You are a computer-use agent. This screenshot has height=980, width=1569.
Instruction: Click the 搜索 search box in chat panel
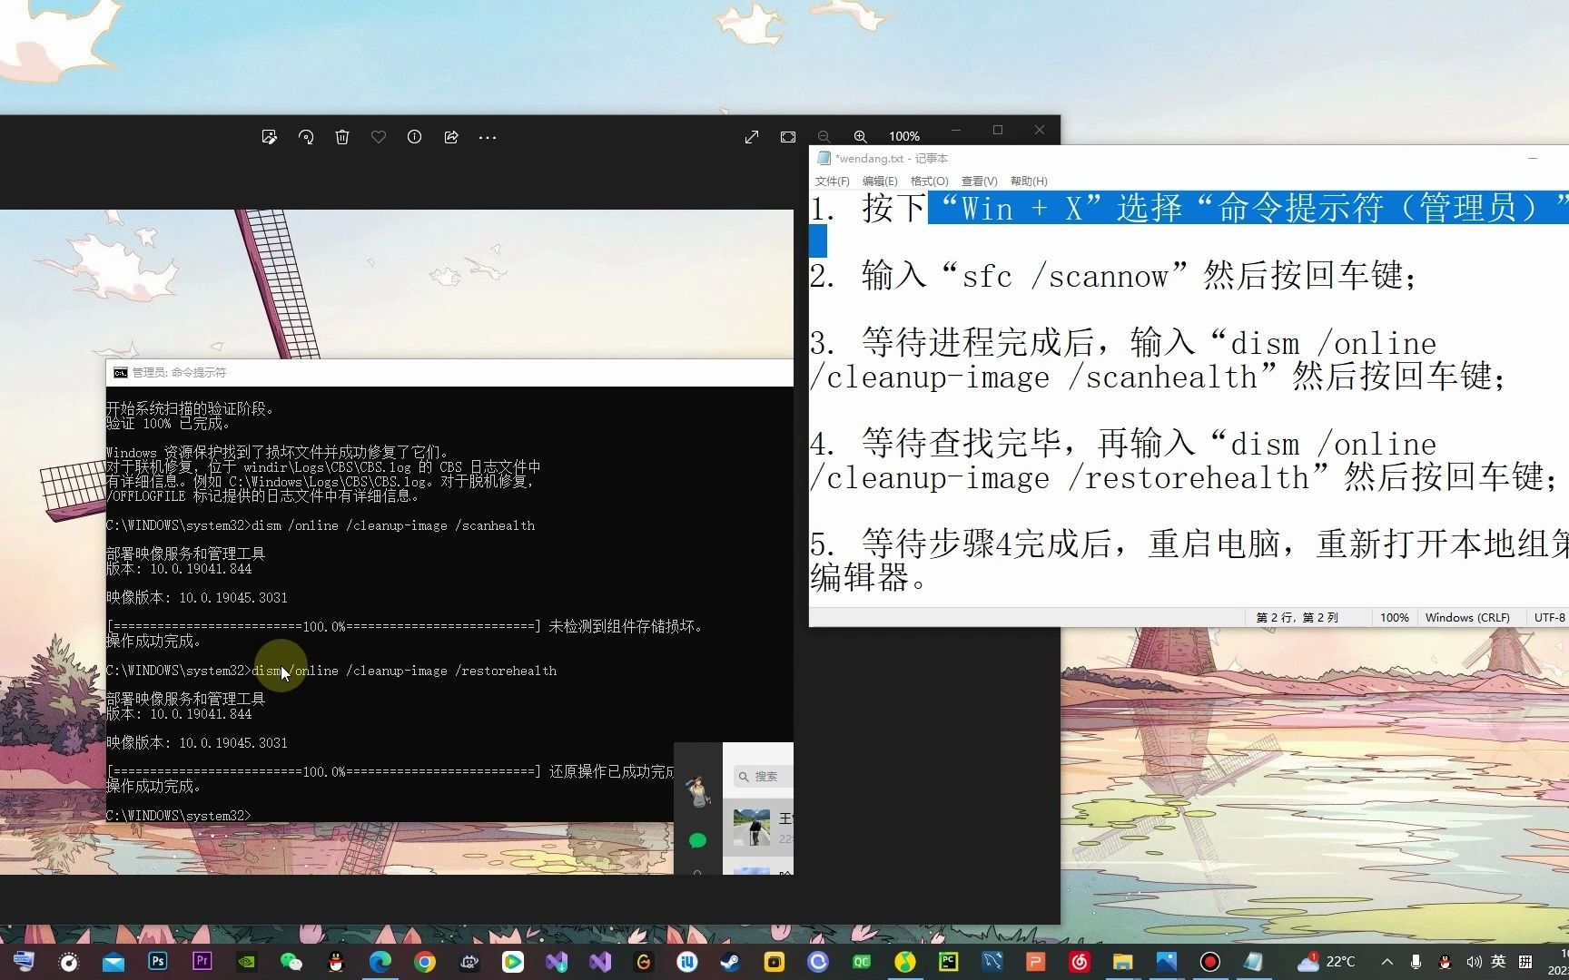[764, 777]
